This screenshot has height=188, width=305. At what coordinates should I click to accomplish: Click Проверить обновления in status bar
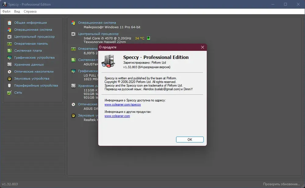pyautogui.click(x=281, y=184)
